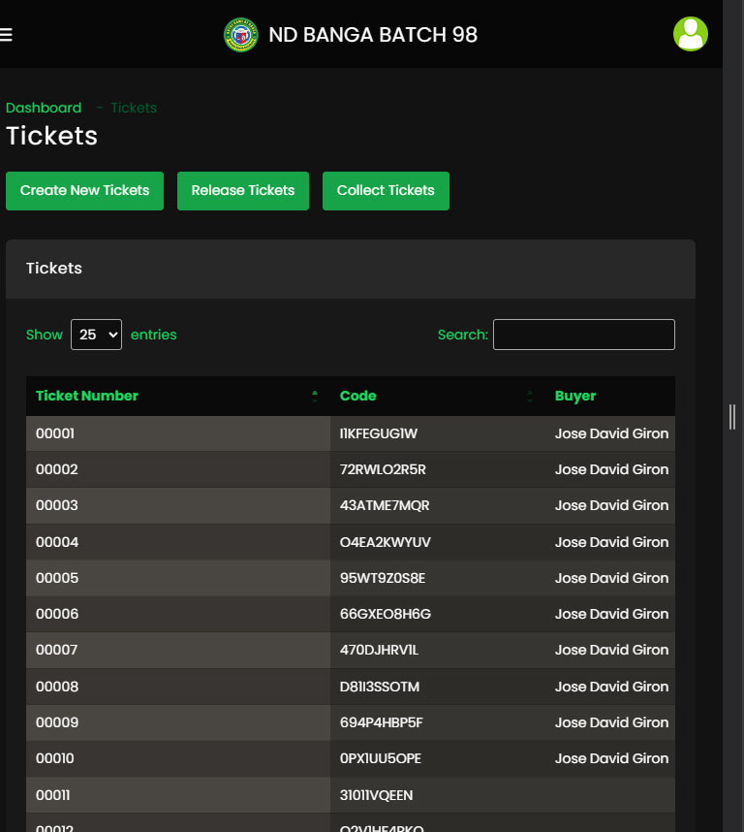Click buyer name on ticket 00010
Image resolution: width=744 pixels, height=832 pixels.
[x=611, y=758]
